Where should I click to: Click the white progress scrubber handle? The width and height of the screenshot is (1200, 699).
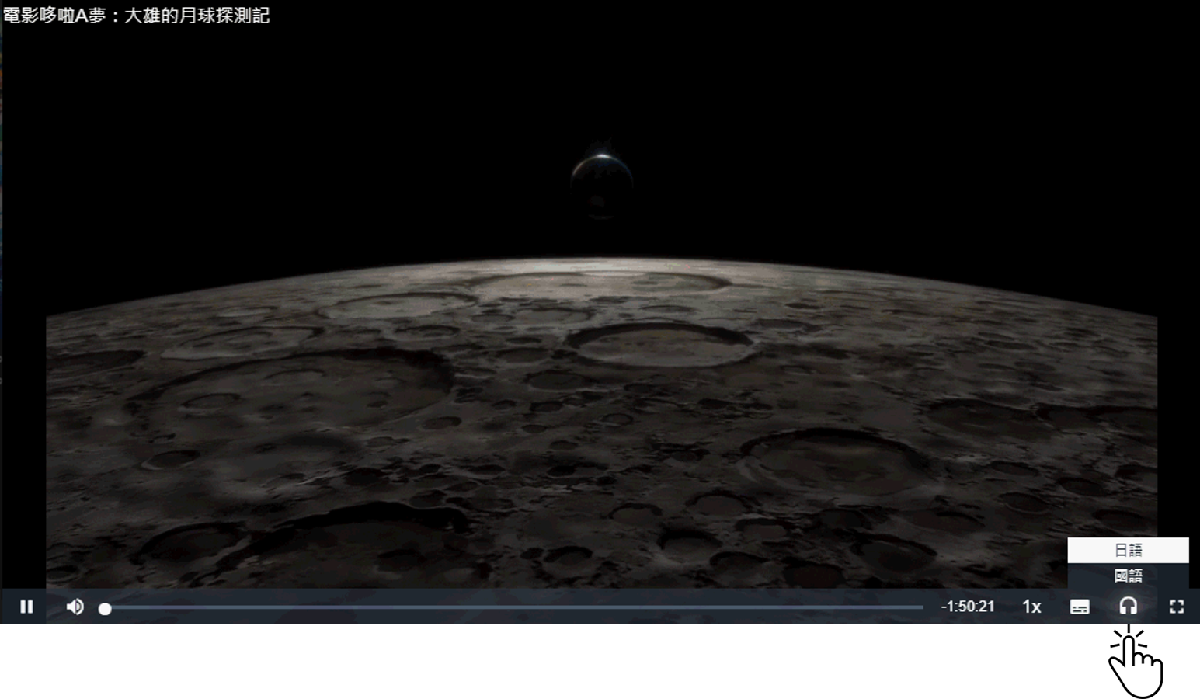105,609
